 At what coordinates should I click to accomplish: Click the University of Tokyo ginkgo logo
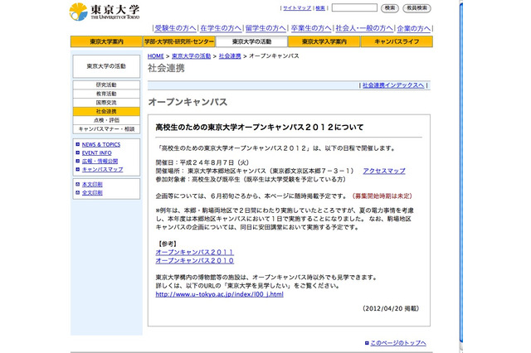79,12
